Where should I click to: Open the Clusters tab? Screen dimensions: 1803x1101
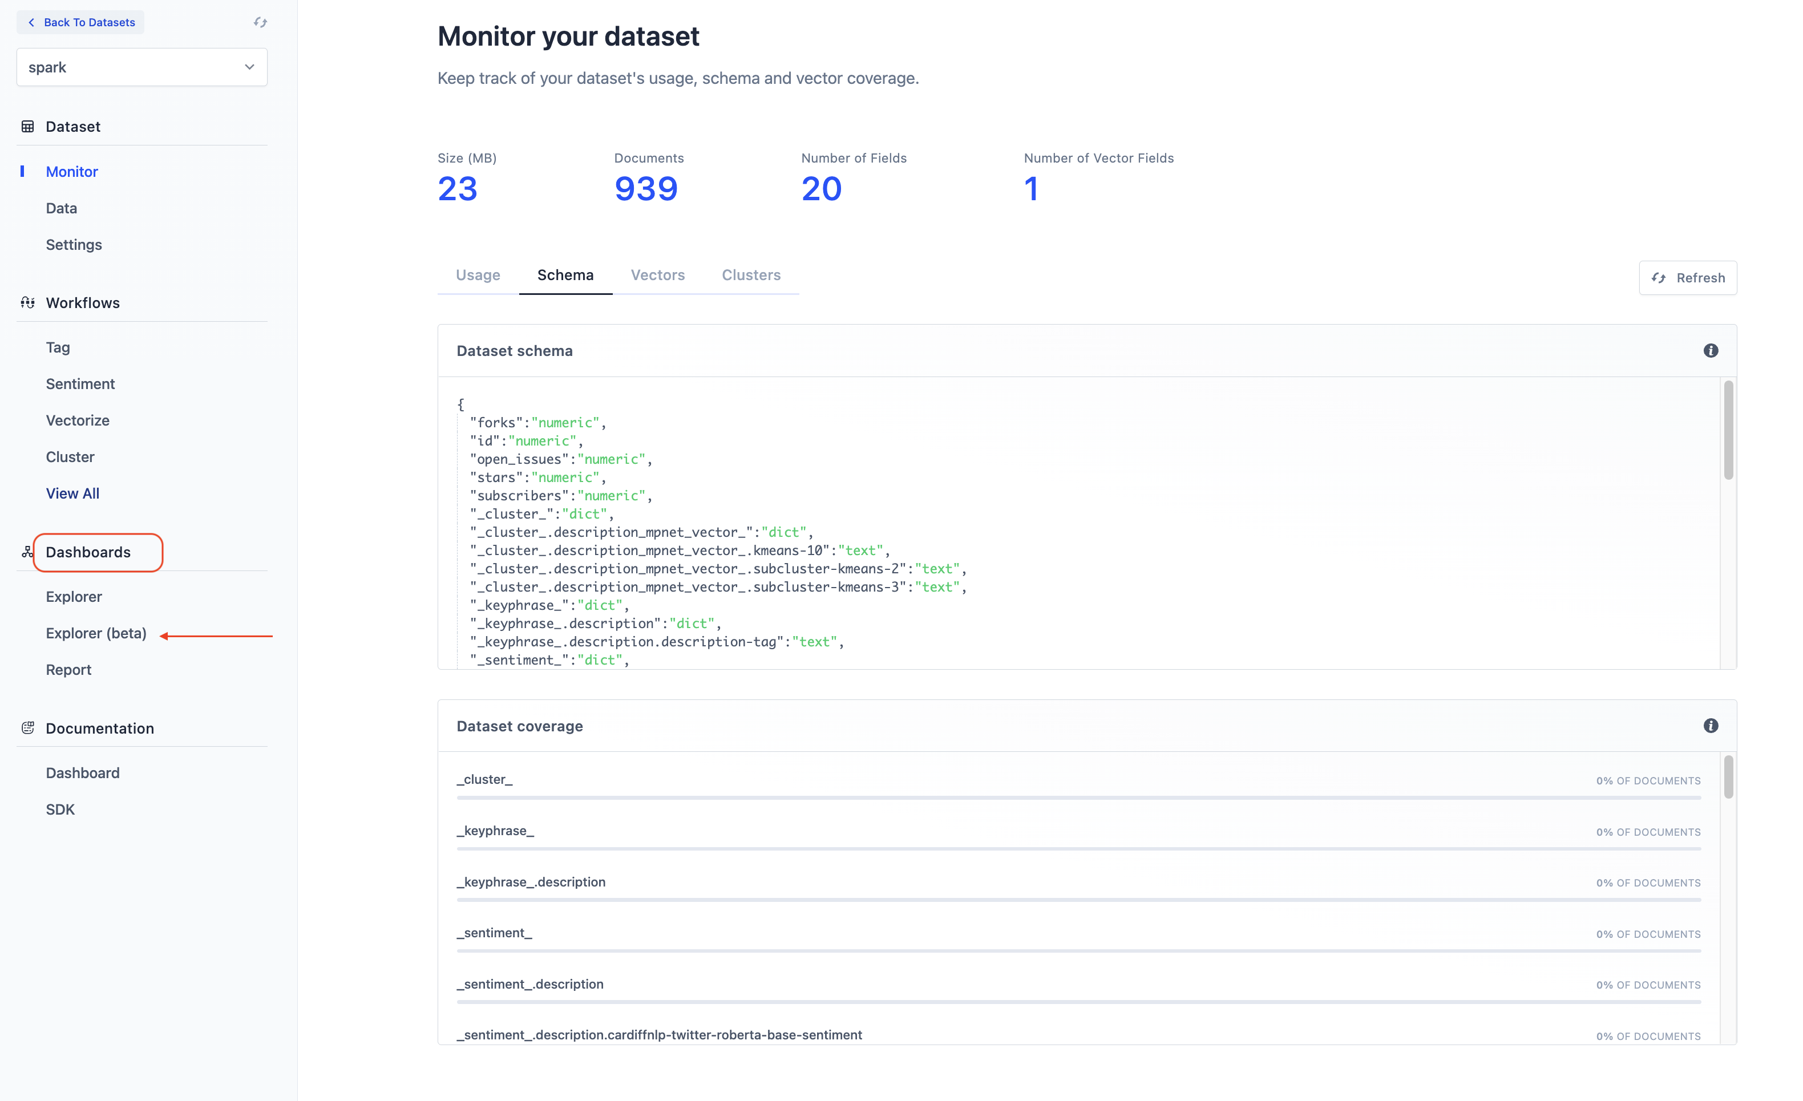pyautogui.click(x=751, y=275)
